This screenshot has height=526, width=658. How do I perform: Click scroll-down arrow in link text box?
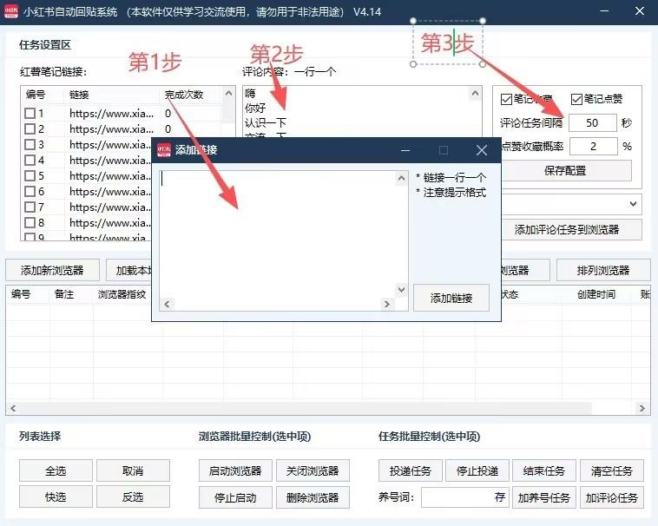pos(401,290)
